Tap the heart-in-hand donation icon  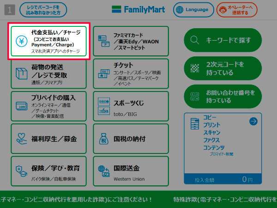(22, 139)
